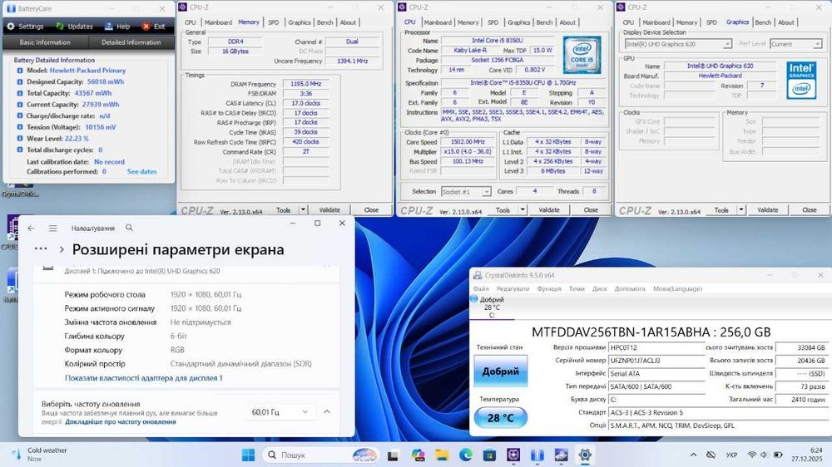Open Tools dropdown arrow in CPU-Z CPU window
Image resolution: width=832 pixels, height=467 pixels.
(x=522, y=210)
